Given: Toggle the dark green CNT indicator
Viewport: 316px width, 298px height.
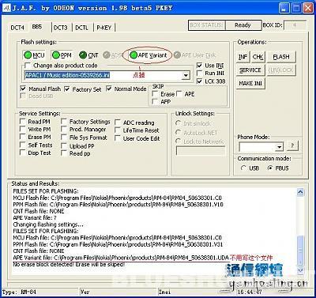Looking at the screenshot, I should [83, 55].
